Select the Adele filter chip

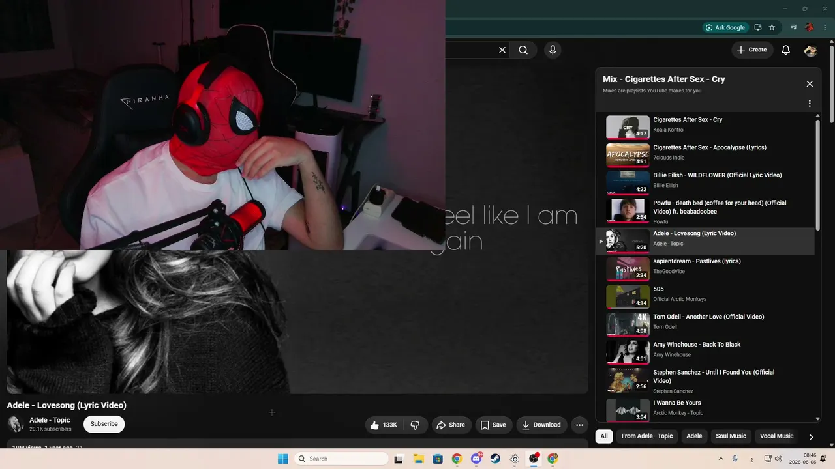pos(694,436)
